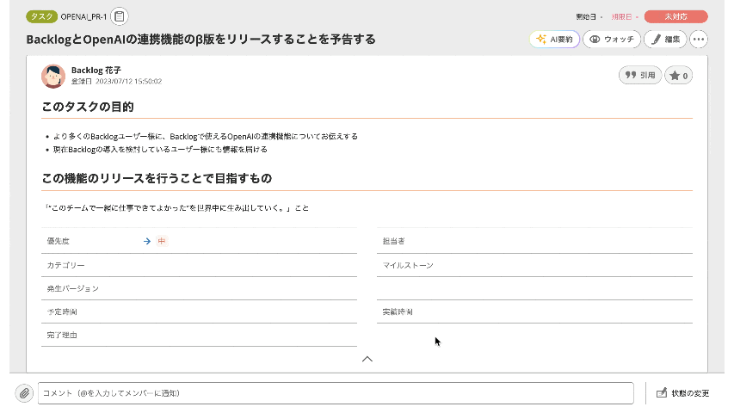The width and height of the screenshot is (734, 413).
Task: Click the paperclip attach file icon
Action: point(24,393)
